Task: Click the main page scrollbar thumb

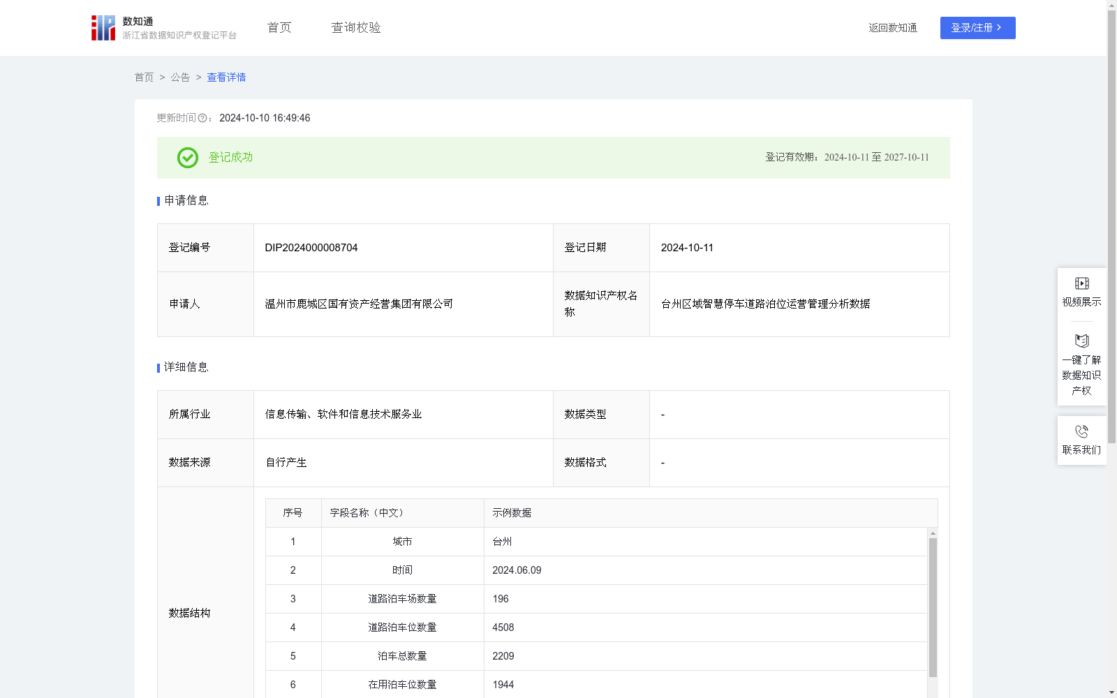Action: pos(1111,227)
